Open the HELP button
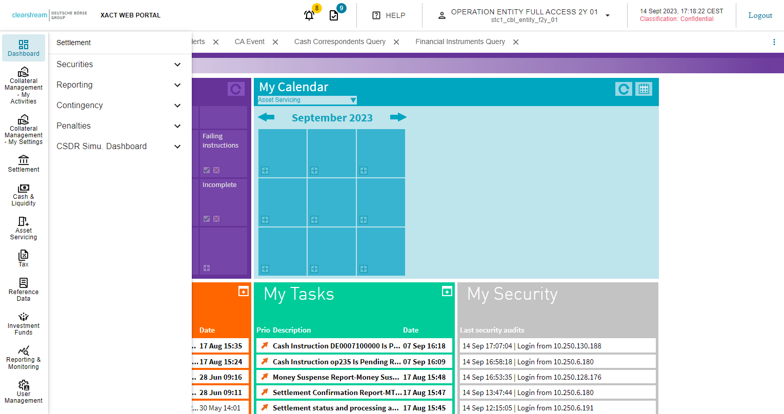This screenshot has height=414, width=784. click(389, 15)
